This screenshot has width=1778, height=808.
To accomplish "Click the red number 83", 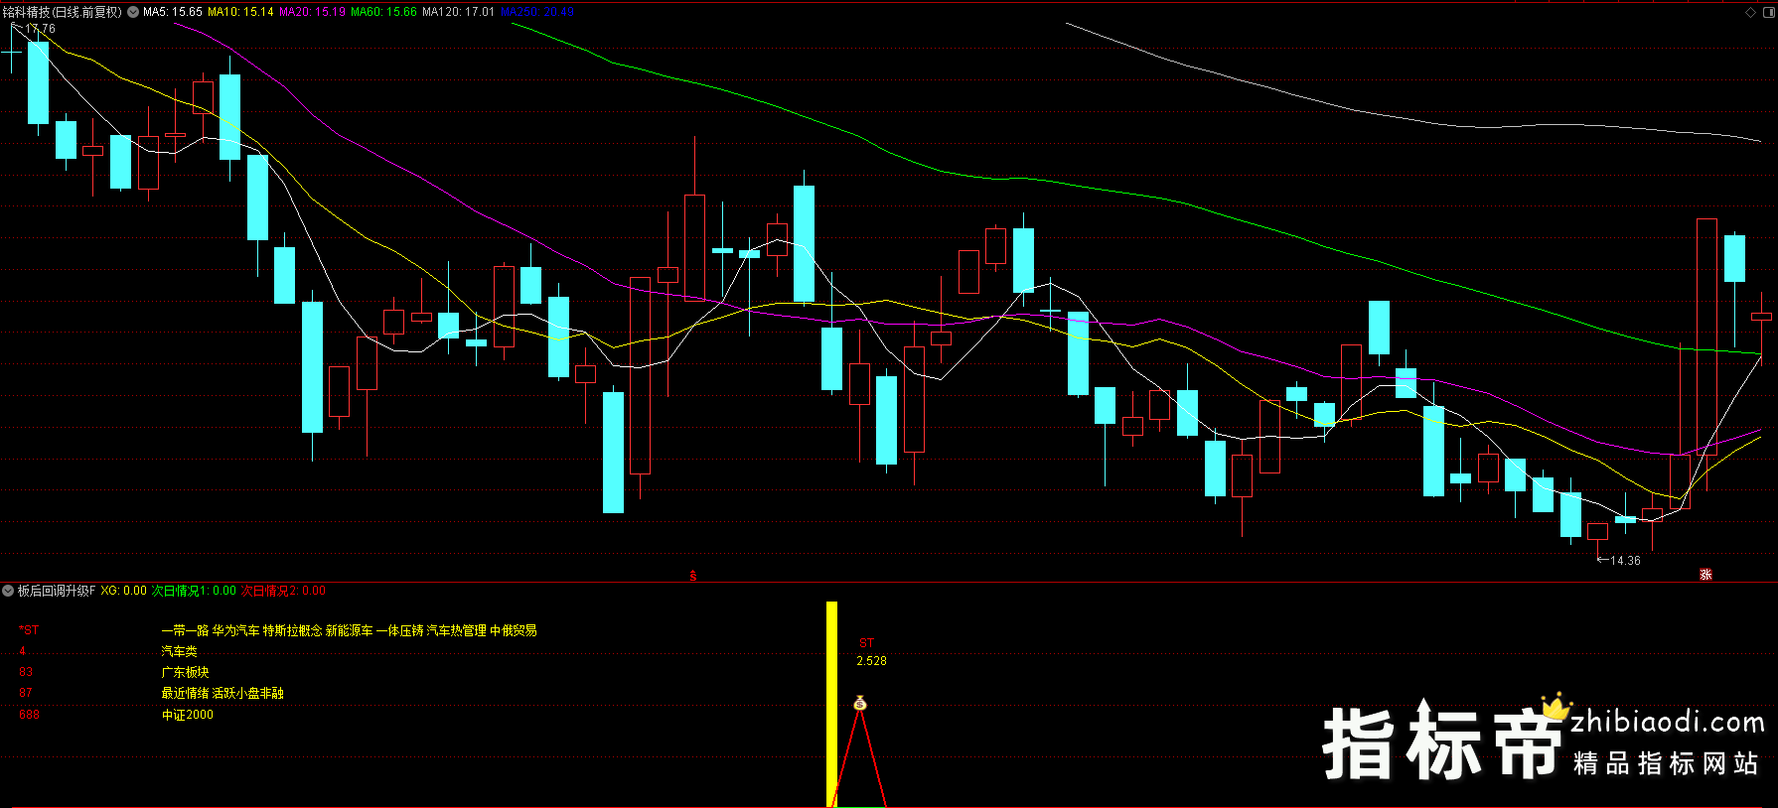I will (x=25, y=672).
